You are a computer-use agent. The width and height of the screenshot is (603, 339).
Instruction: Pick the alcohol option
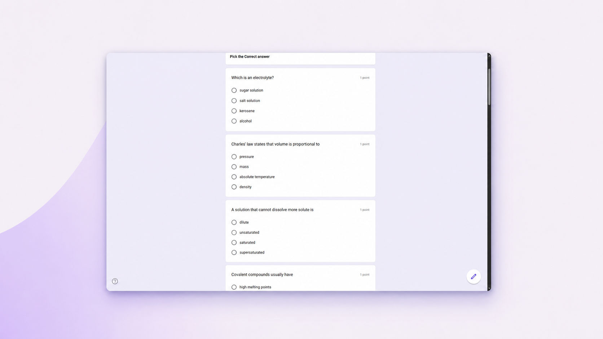coord(234,121)
